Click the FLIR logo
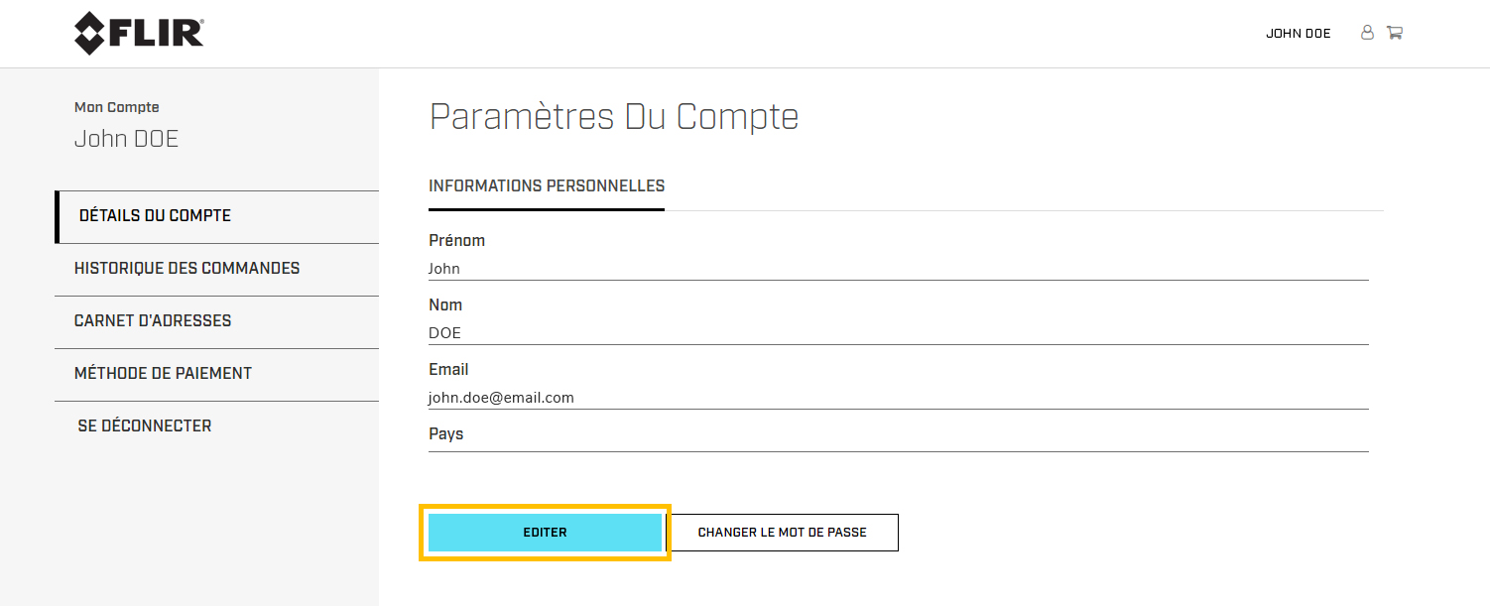 139,34
